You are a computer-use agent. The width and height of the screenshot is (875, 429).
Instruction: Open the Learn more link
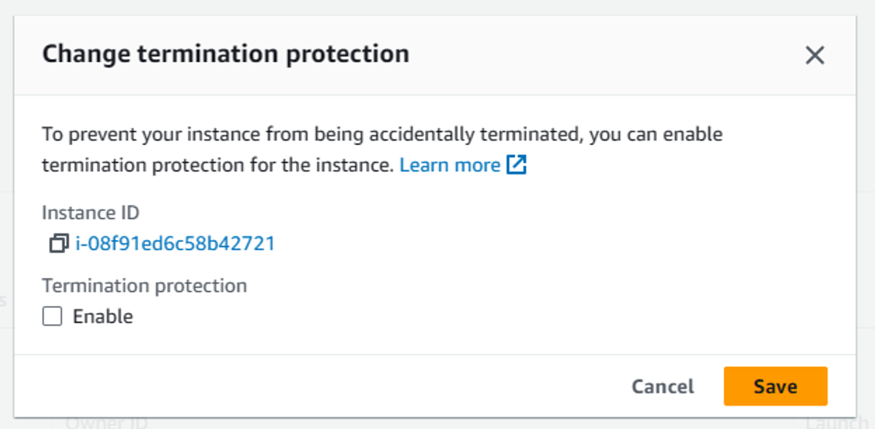point(450,165)
